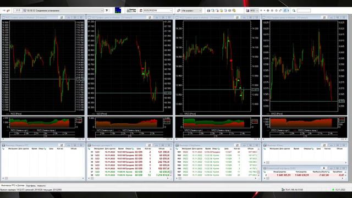Click the portfolio value 1 648 305,91

(x=284, y=175)
